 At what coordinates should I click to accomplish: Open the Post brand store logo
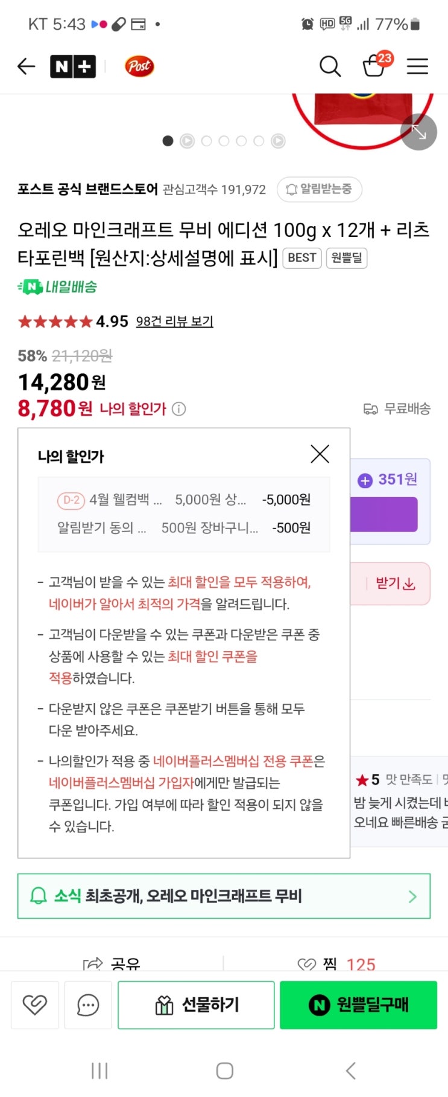pos(139,66)
